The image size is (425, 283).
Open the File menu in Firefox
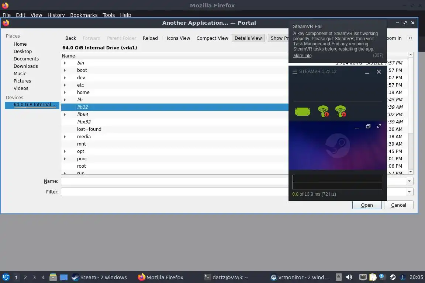[7, 15]
